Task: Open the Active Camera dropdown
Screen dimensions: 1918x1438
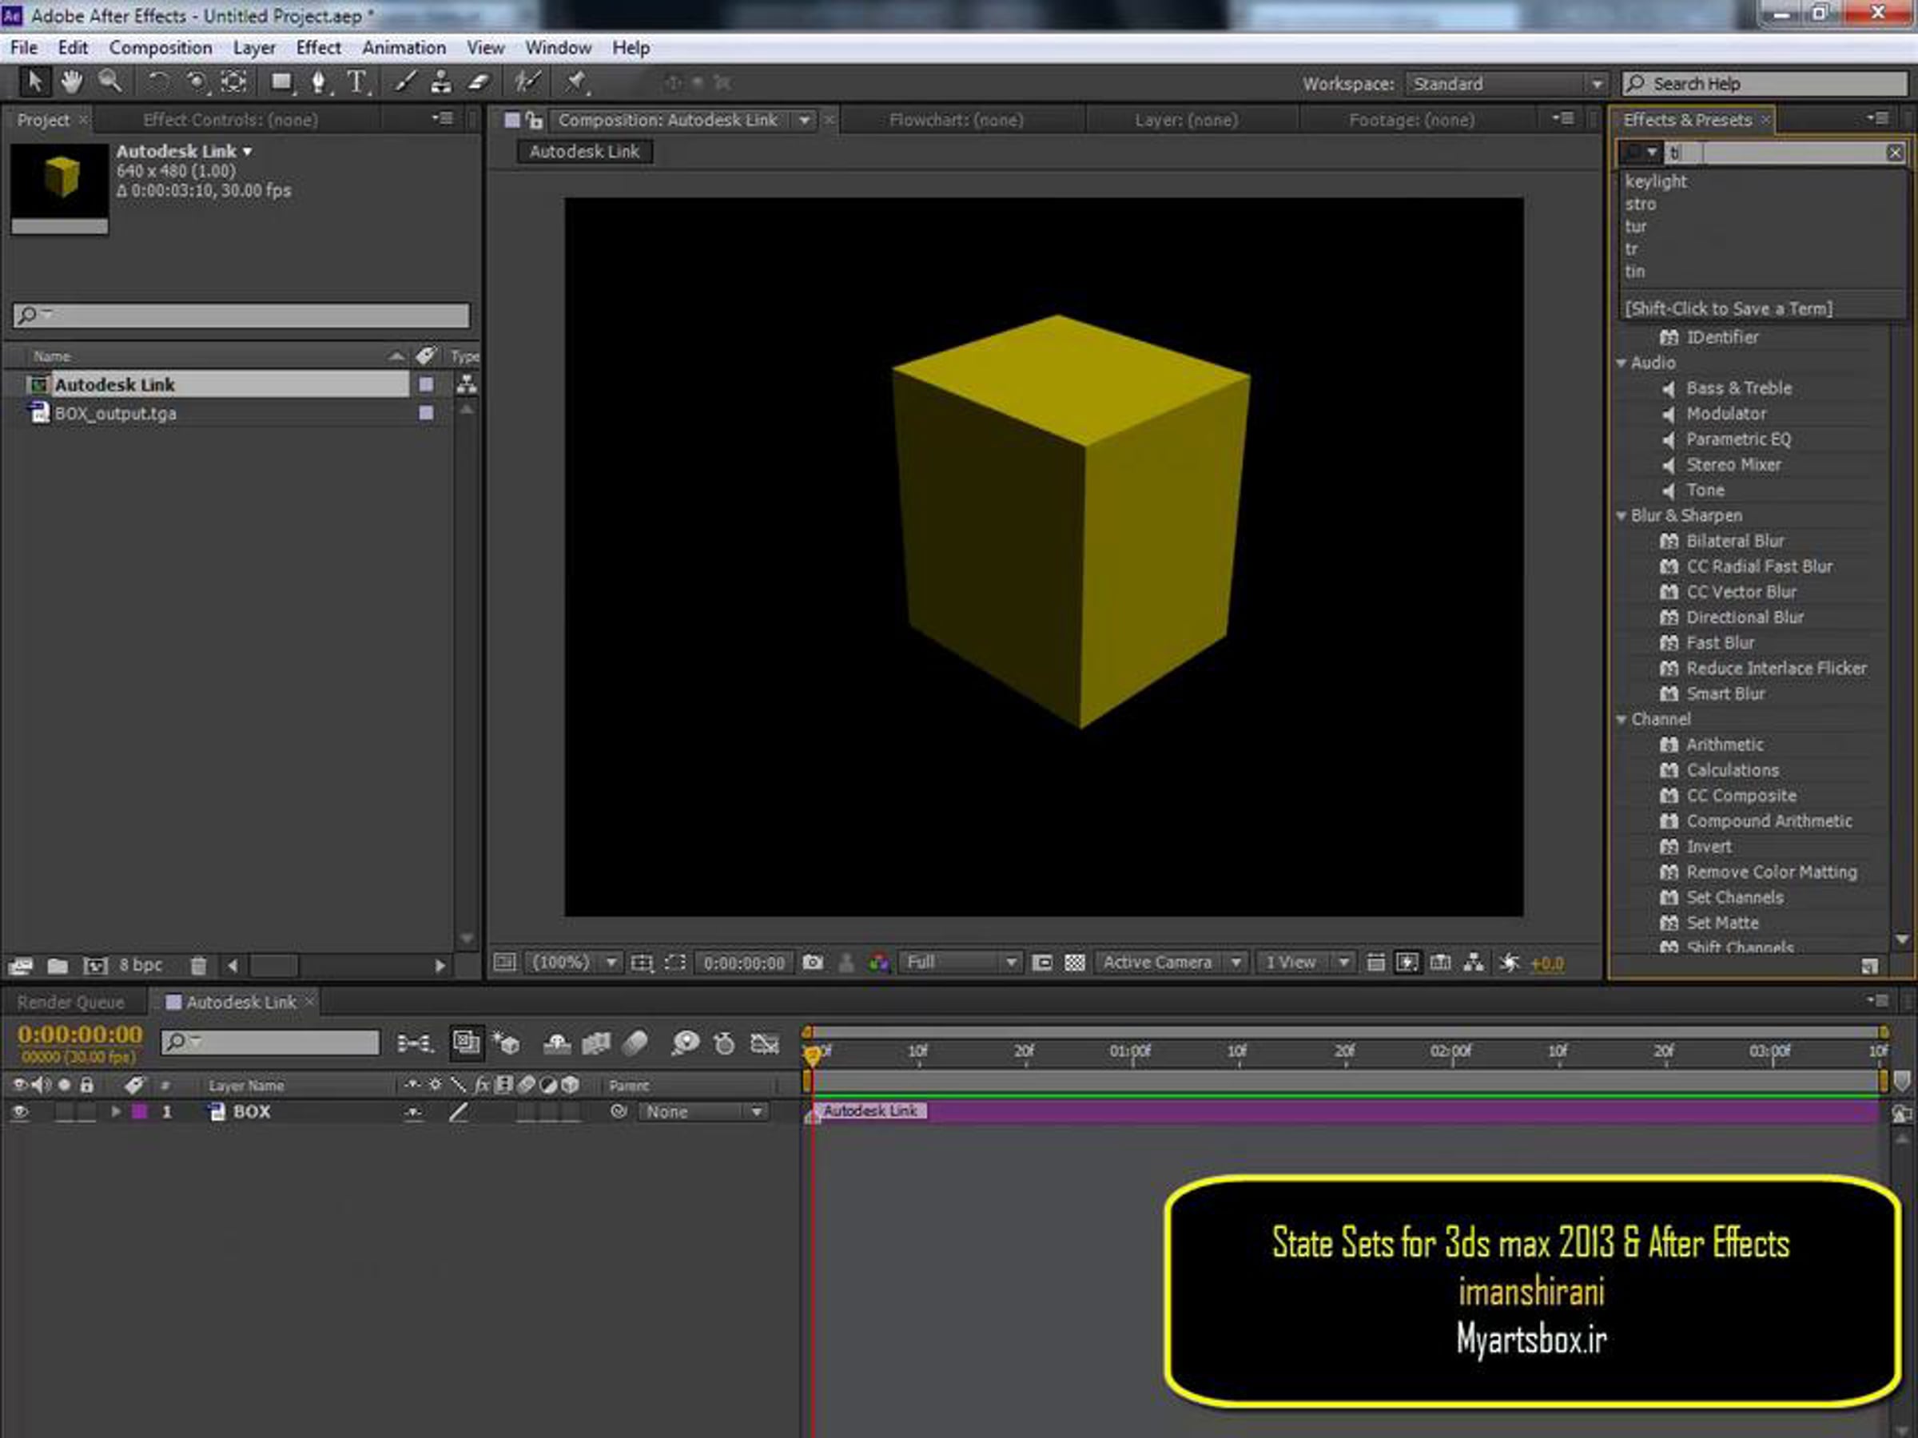Action: click(1172, 962)
